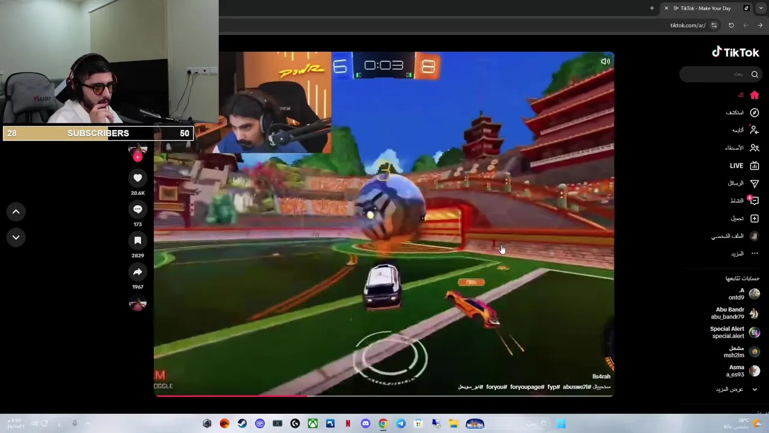Open Activity inbox icon with badge

[x=754, y=200]
